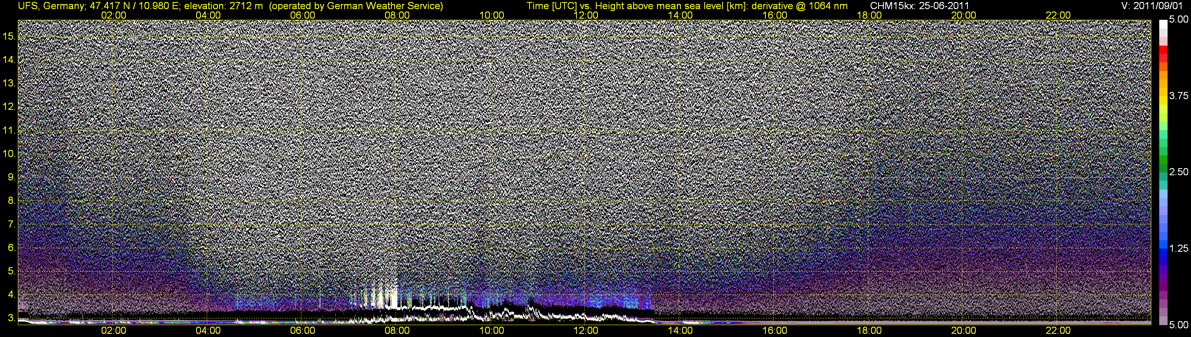Click the 10 km height axis label
1191x337 pixels.
(x=9, y=154)
